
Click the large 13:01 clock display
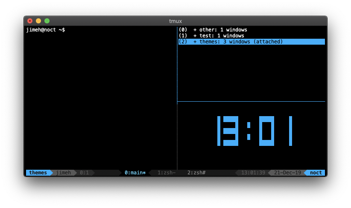[254, 131]
